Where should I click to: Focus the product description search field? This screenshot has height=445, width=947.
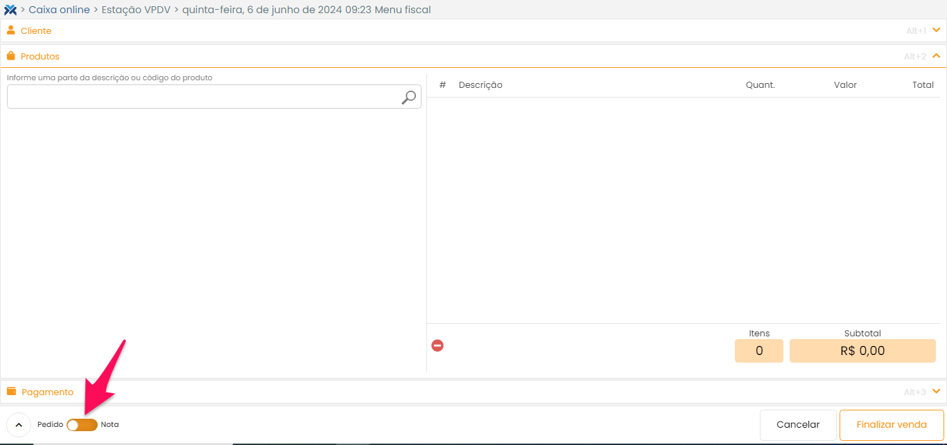click(x=202, y=97)
